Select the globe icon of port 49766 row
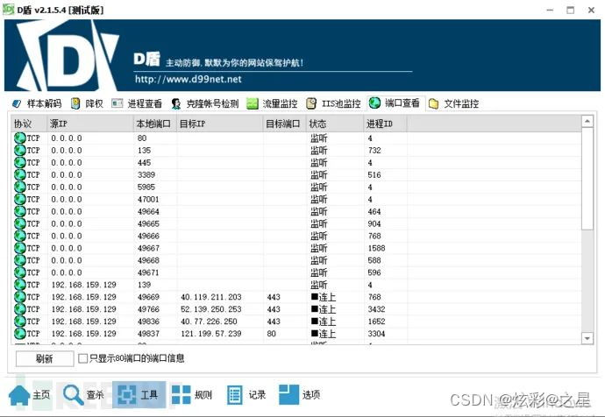This screenshot has width=605, height=417. 19,309
